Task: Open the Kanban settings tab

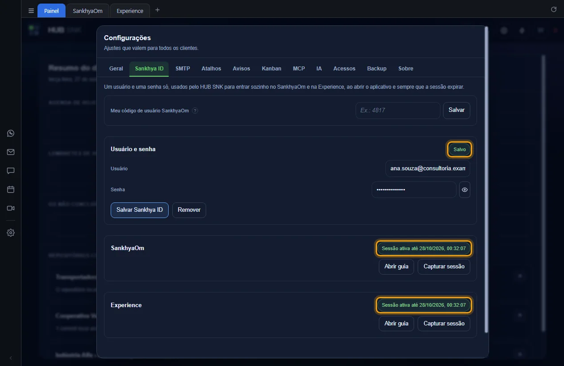Action: 271,69
